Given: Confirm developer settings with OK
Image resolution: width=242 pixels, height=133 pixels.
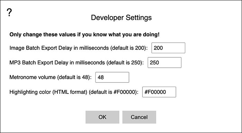Looking at the screenshot, I should pos(102,117).
